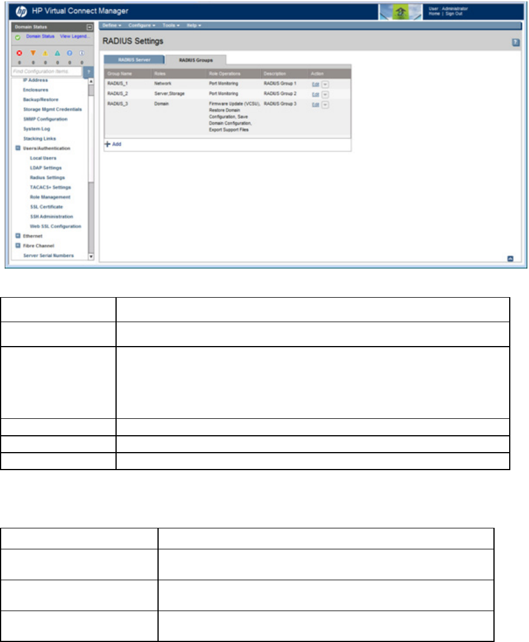Open TACACS+ Settings tree item
529x642 pixels.
(x=50, y=188)
